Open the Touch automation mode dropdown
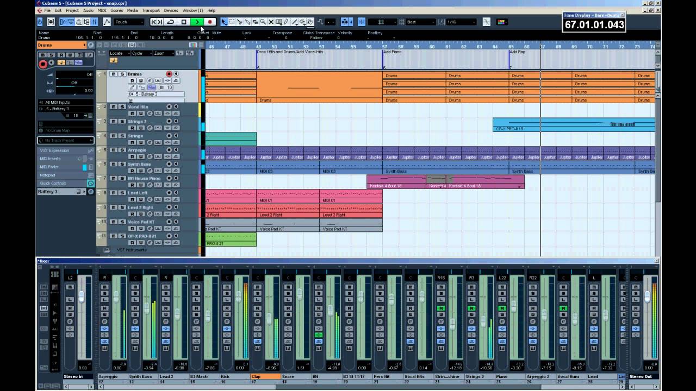 (129, 22)
